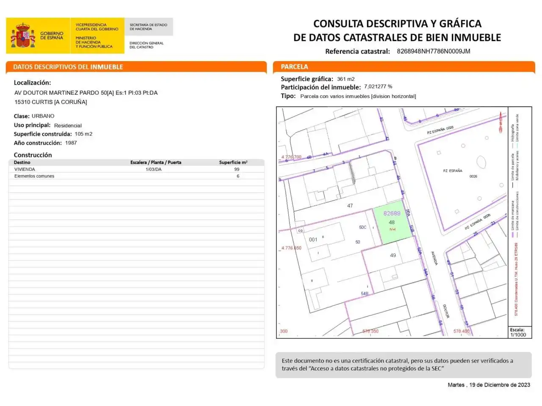Select the graphic area '361 m2'
This screenshot has height=406, width=542.
click(346, 79)
